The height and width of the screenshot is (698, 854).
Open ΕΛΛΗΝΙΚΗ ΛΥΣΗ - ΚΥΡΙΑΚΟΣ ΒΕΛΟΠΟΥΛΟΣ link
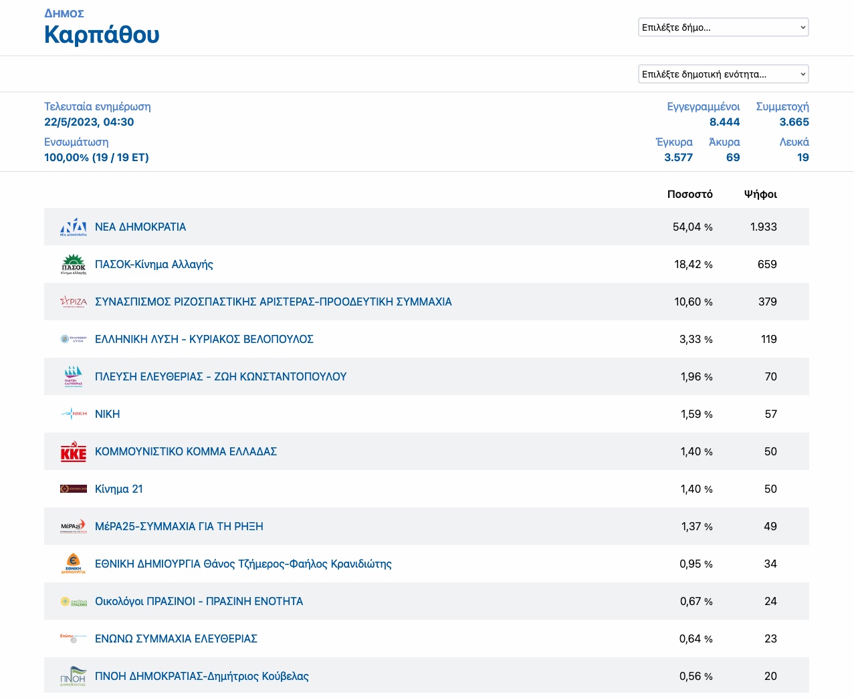[x=204, y=339]
